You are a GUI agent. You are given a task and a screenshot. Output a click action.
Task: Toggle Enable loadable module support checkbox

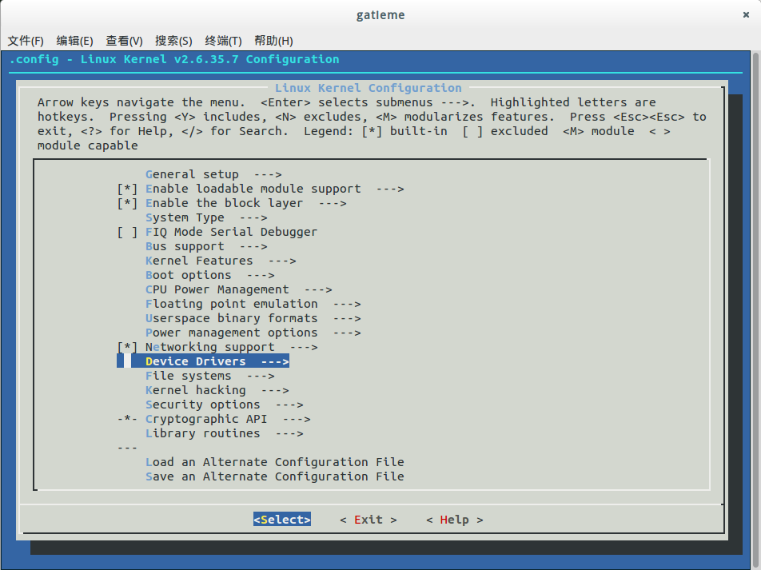point(127,189)
